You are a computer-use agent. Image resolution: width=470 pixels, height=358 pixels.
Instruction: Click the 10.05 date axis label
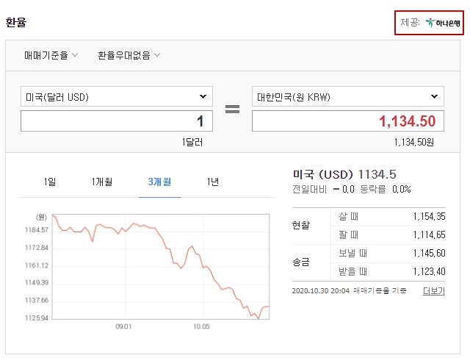coord(201,326)
